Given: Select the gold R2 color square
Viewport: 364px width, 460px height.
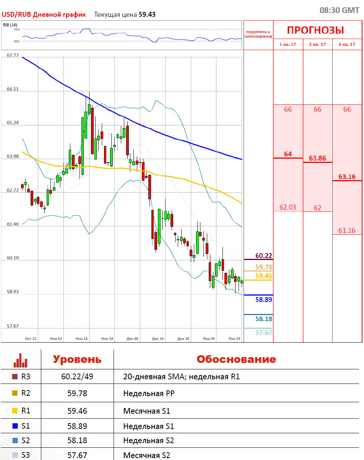Looking at the screenshot, I should pos(15,393).
